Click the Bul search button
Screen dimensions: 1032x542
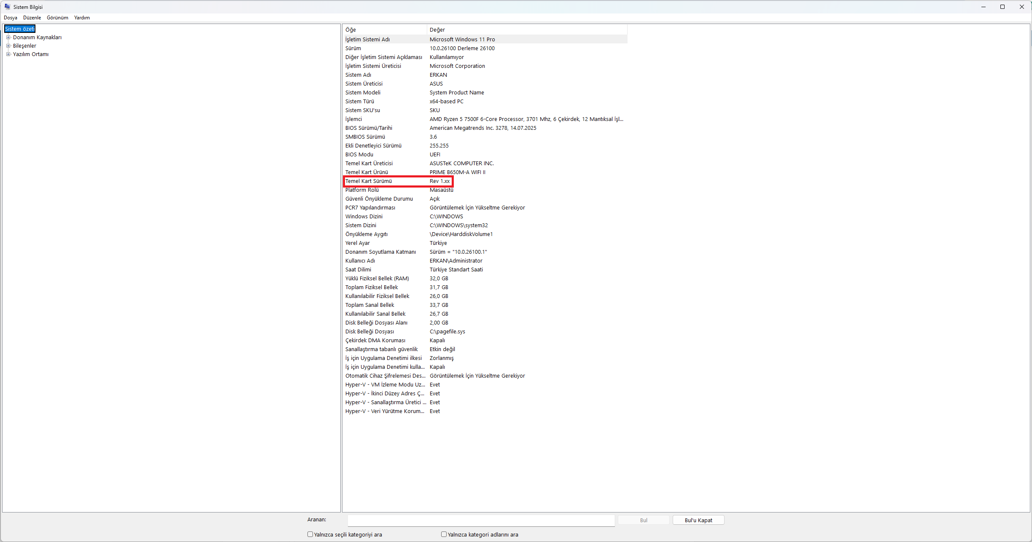pyautogui.click(x=644, y=521)
